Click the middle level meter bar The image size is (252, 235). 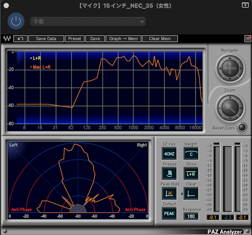pos(228,179)
